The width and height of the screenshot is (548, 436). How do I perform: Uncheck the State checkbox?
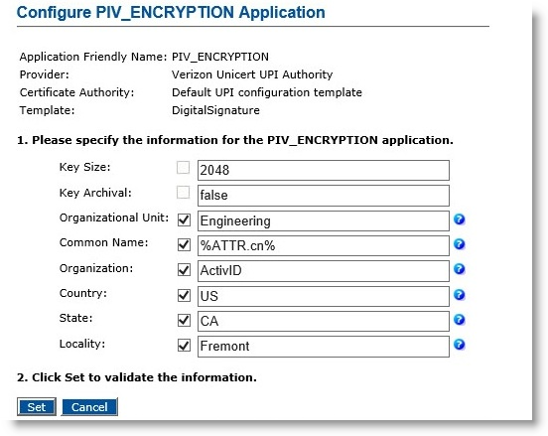pos(184,320)
